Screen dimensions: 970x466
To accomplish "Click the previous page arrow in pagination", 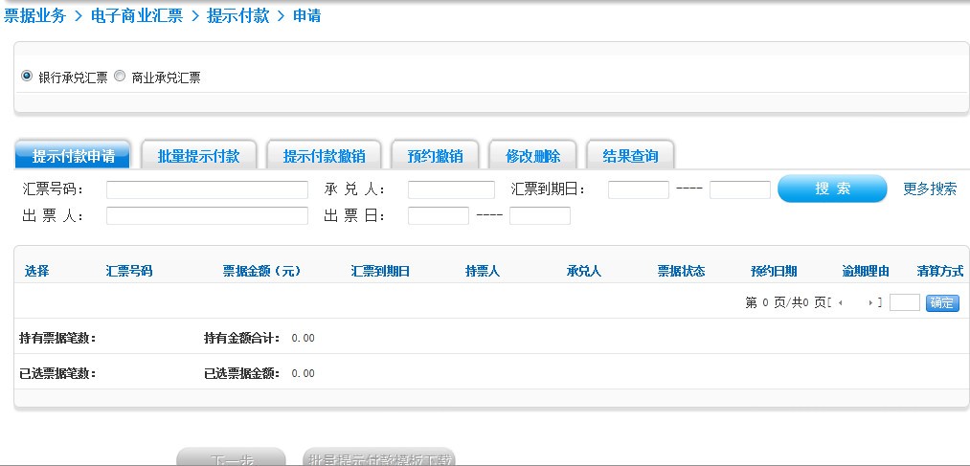I will pyautogui.click(x=841, y=303).
